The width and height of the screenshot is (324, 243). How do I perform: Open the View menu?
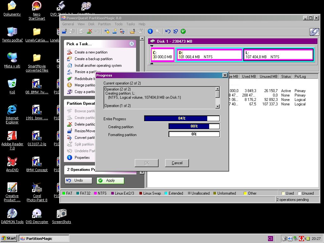pos(81,24)
